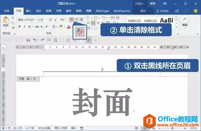201x131 pixels.
Task: Open the underline style dropdown arrow
Action: [33, 27]
